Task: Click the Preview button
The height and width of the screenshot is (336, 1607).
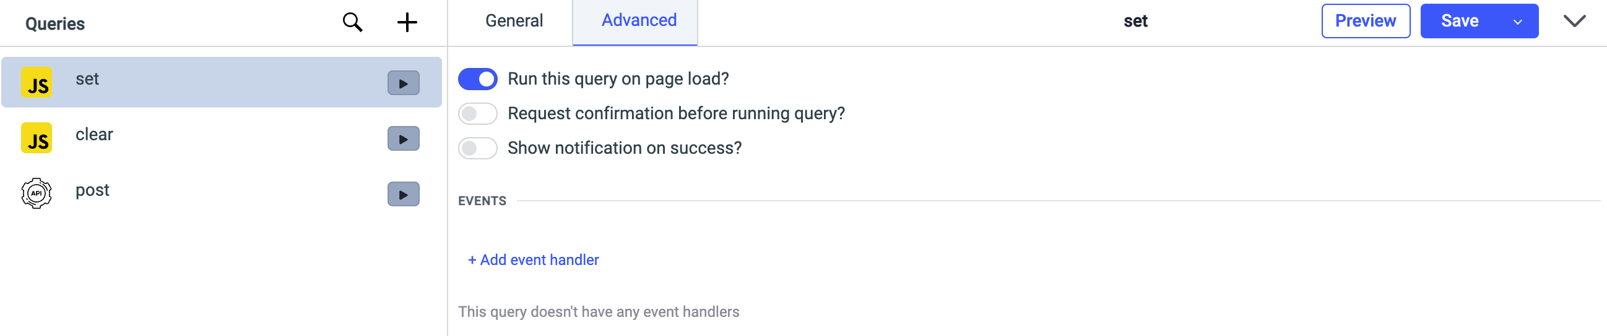Action: [x=1365, y=21]
